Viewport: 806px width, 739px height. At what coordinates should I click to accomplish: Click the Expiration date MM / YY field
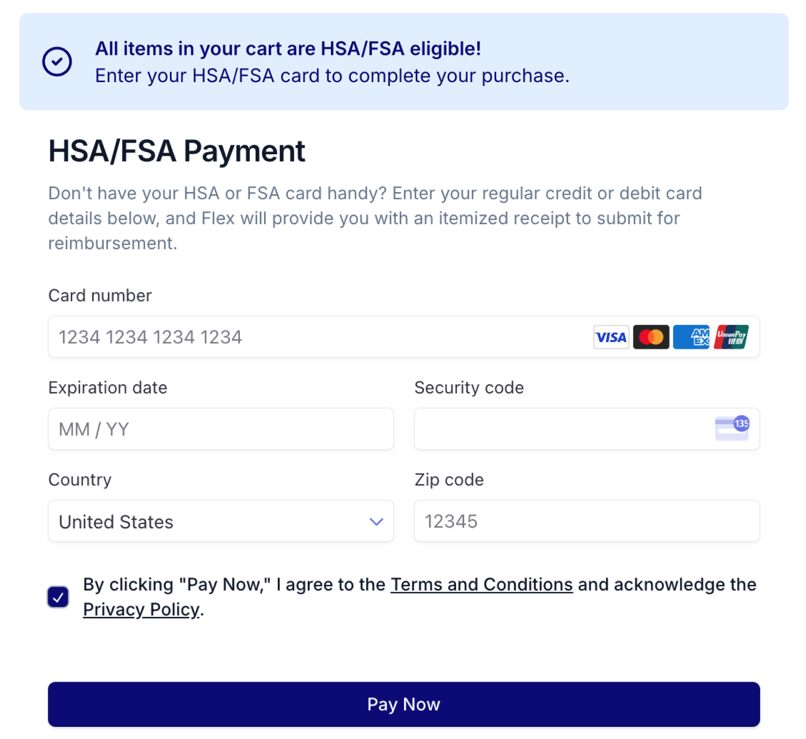tap(220, 429)
